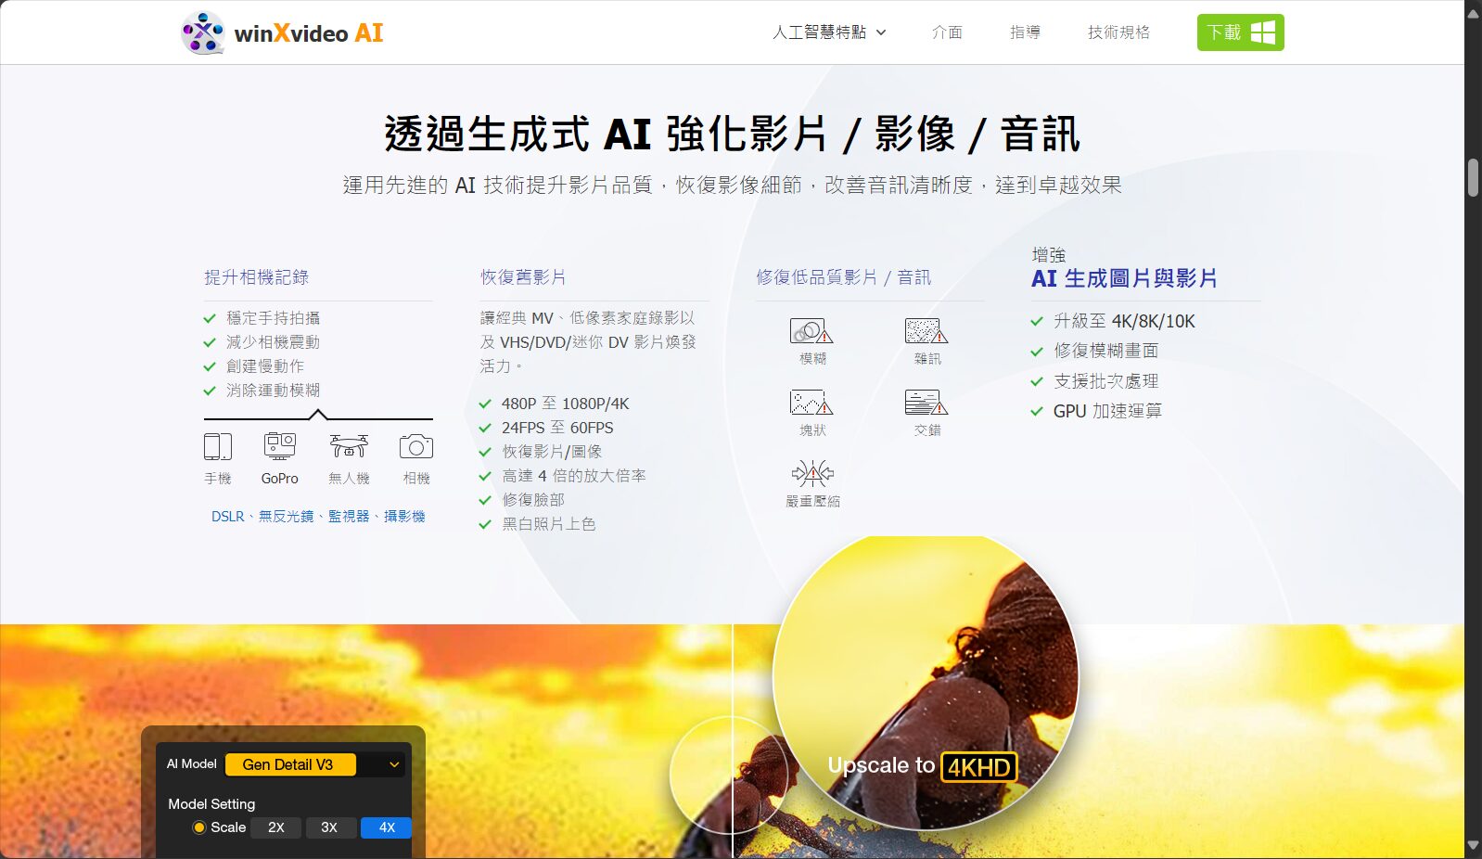
Task: Select the Scale radio button
Action: pyautogui.click(x=198, y=827)
